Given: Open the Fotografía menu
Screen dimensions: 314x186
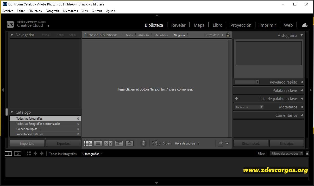Looking at the screenshot, I should pyautogui.click(x=53, y=11).
